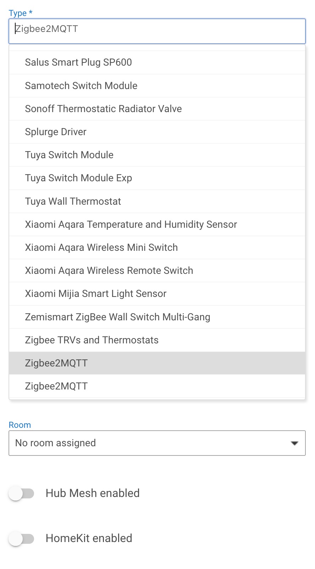The image size is (315, 569).
Task: Enable the Hub Mesh toggle
Action: tap(22, 493)
